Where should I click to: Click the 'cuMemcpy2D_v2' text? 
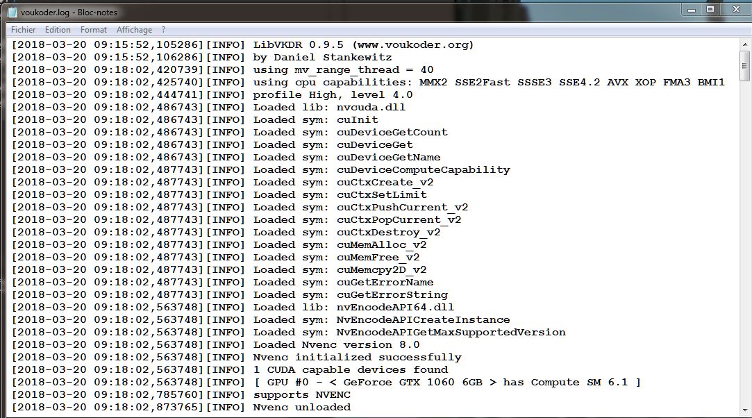(x=382, y=269)
